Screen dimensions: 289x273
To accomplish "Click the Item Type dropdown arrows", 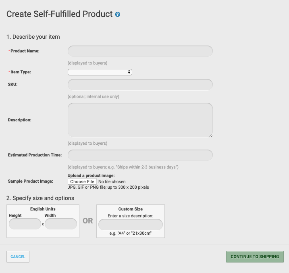I will point(129,72).
